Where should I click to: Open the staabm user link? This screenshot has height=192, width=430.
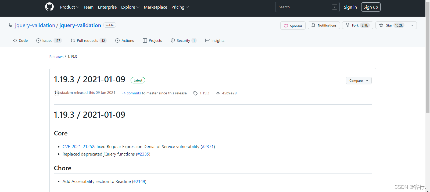(66, 93)
